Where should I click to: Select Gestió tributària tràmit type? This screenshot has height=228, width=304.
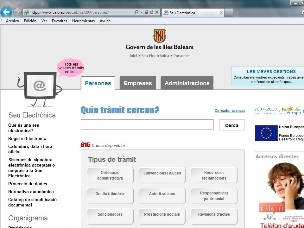coord(110,196)
